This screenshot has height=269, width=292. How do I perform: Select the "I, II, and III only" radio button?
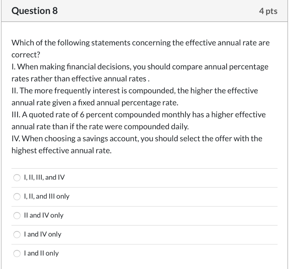click(17, 196)
